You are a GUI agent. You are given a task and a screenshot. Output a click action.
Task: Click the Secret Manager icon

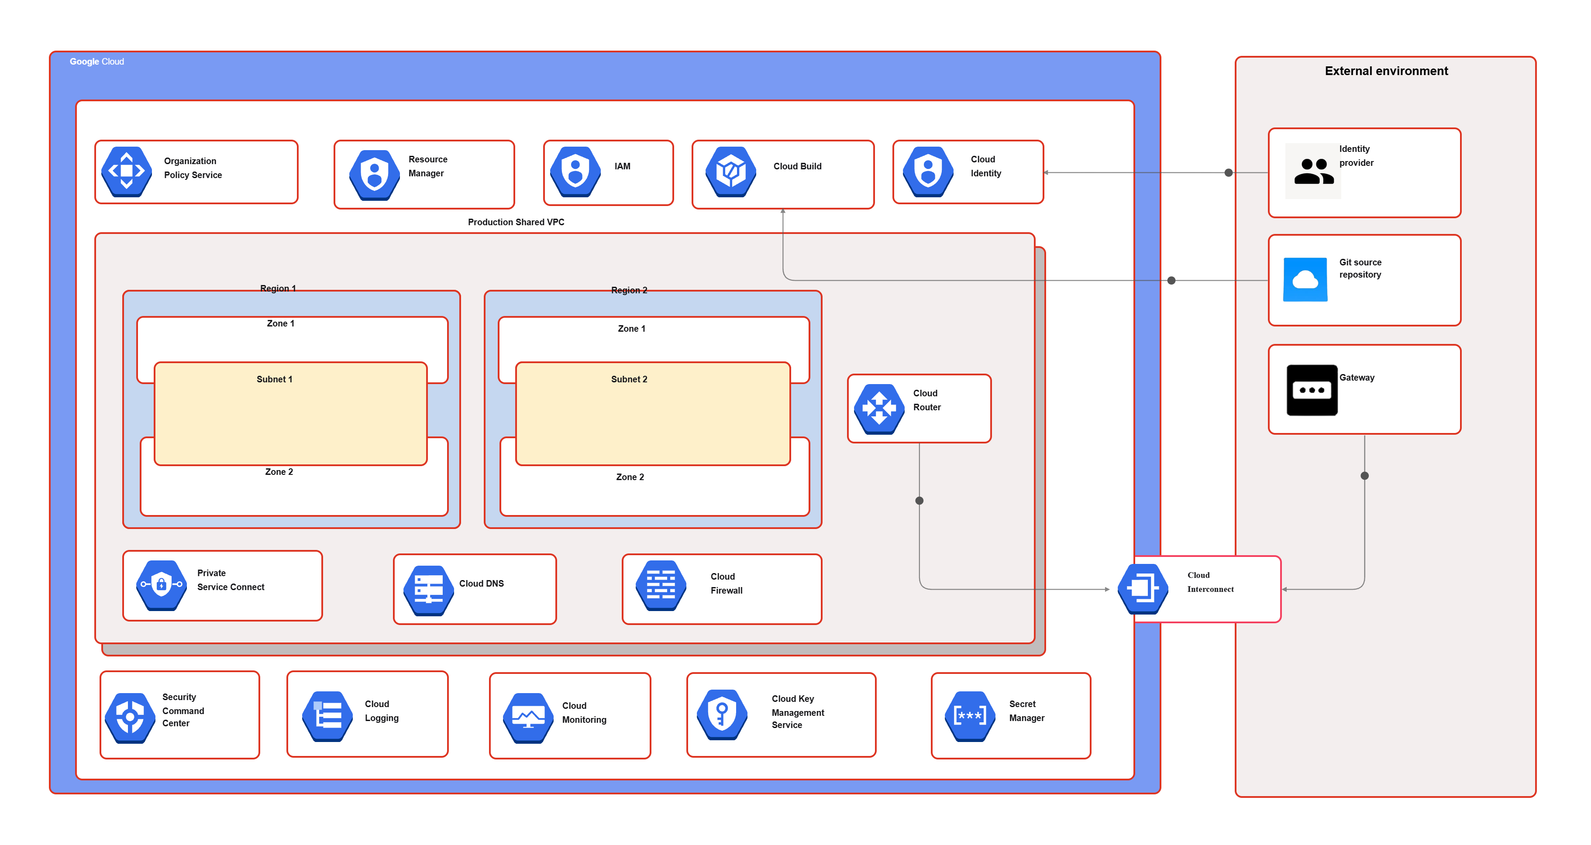tap(970, 716)
